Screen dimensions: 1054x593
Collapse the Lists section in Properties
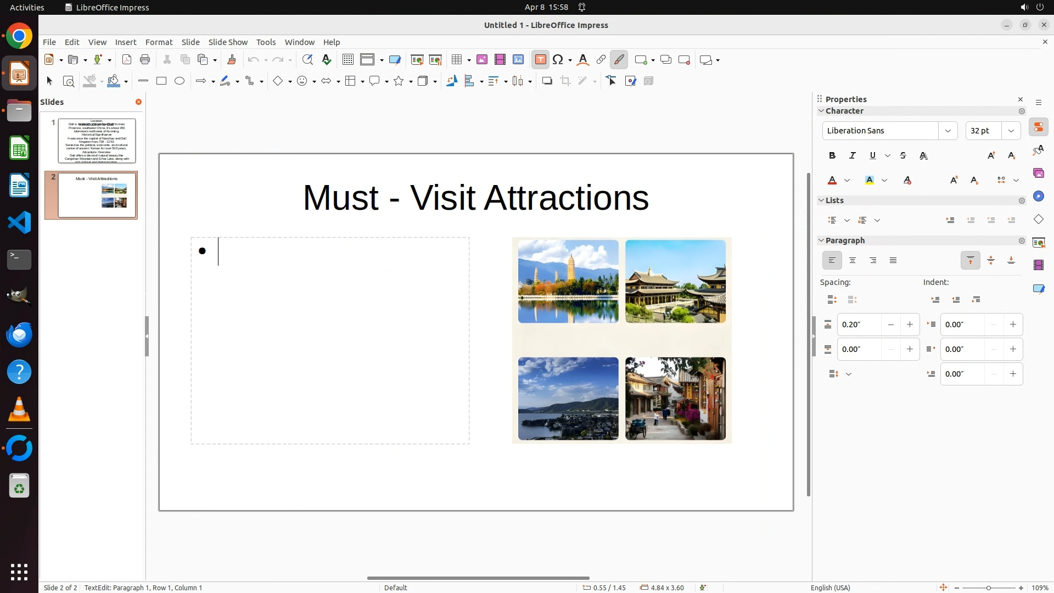click(x=822, y=200)
